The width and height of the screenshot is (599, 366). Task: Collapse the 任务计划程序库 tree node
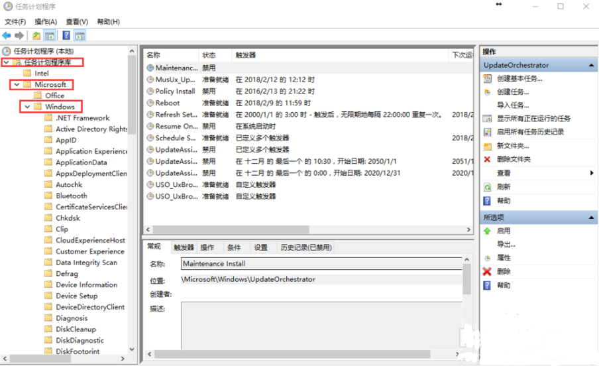[7, 62]
